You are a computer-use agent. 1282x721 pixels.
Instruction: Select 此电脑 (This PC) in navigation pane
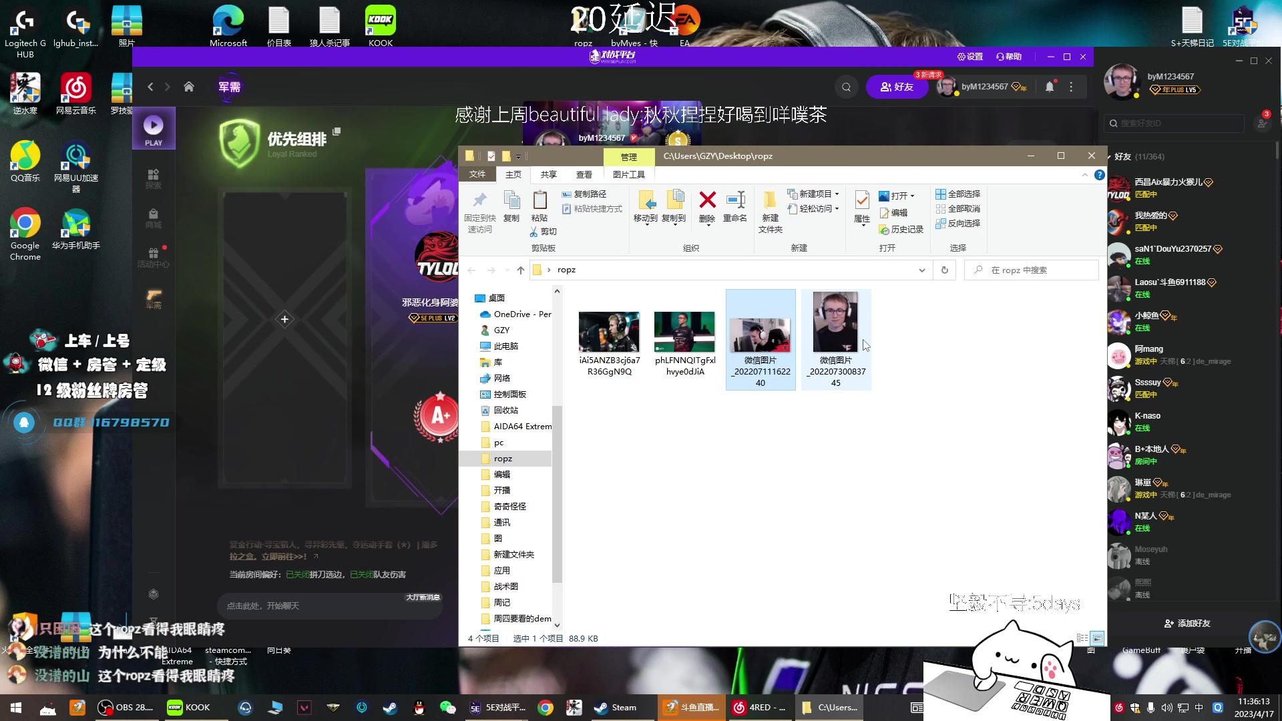(x=505, y=346)
